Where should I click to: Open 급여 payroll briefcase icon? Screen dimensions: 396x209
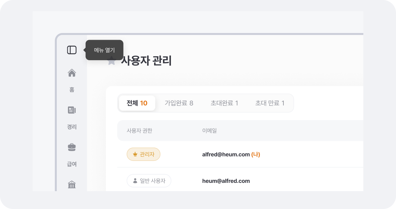[x=72, y=147]
